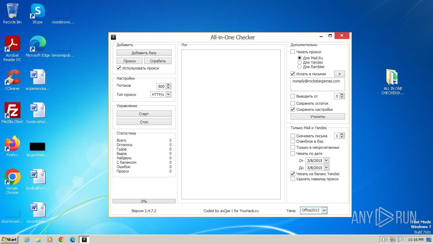Click the Потоков thread count spinner
Image resolution: width=433 pixels, height=244 pixels.
pos(168,86)
